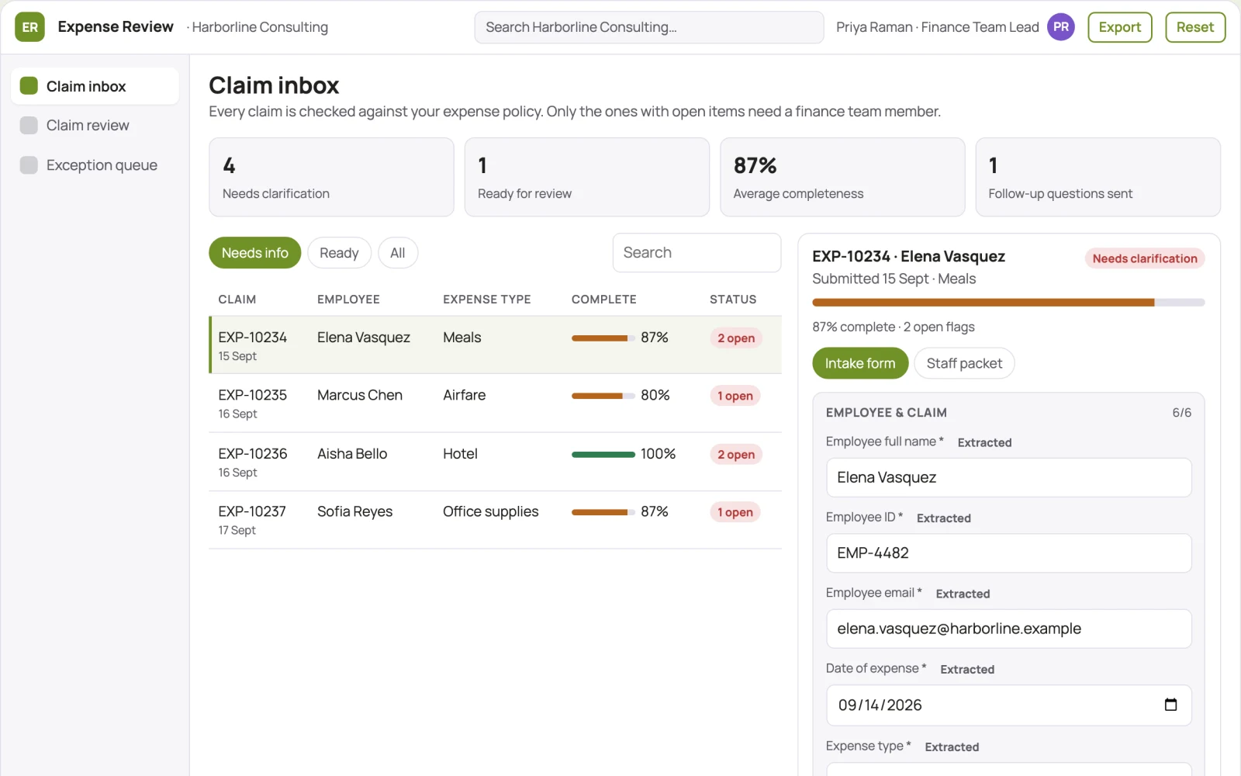Click the detail panel completeness progress bar
1241x776 pixels.
pyautogui.click(x=1008, y=303)
